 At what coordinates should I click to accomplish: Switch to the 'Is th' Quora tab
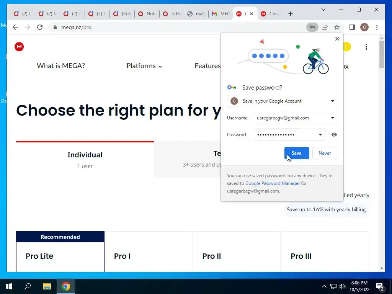tap(171, 14)
